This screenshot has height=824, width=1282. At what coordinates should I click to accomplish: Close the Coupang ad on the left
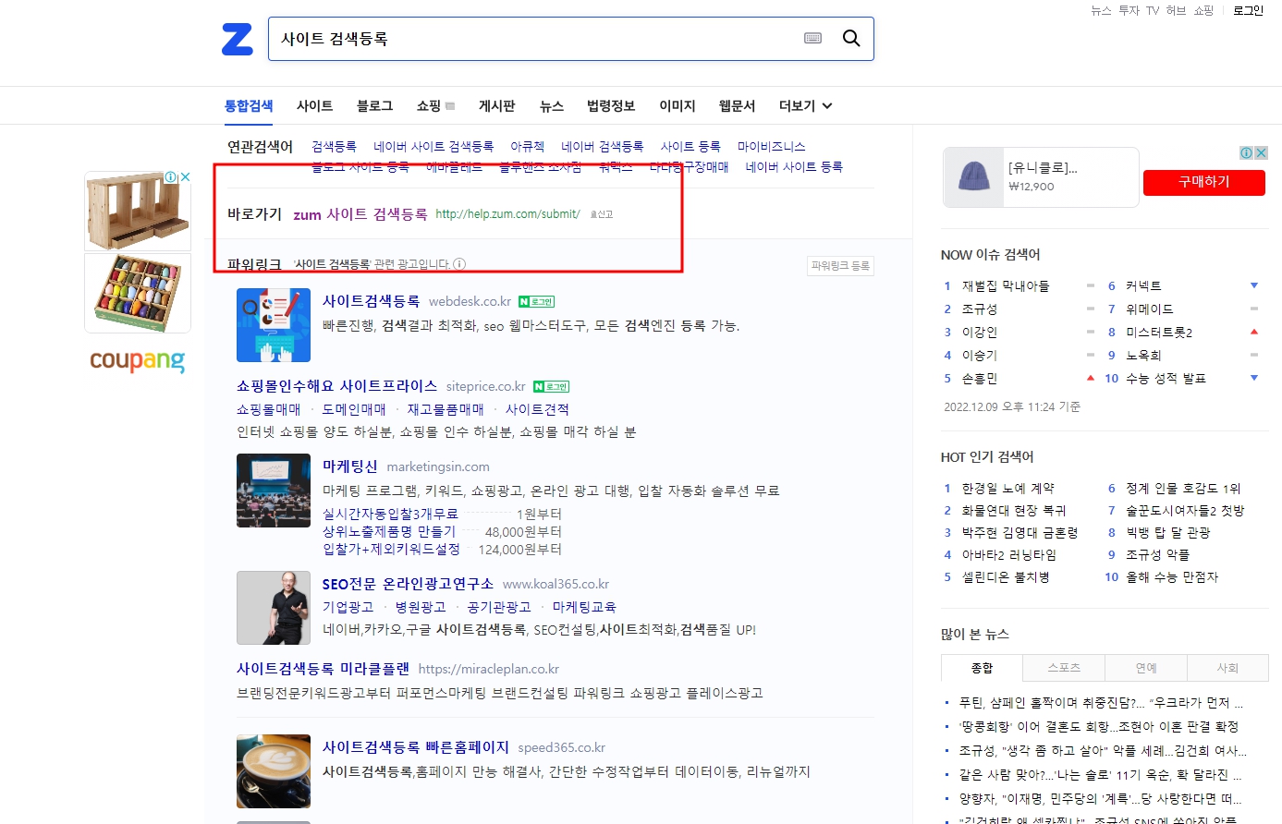pyautogui.click(x=185, y=176)
